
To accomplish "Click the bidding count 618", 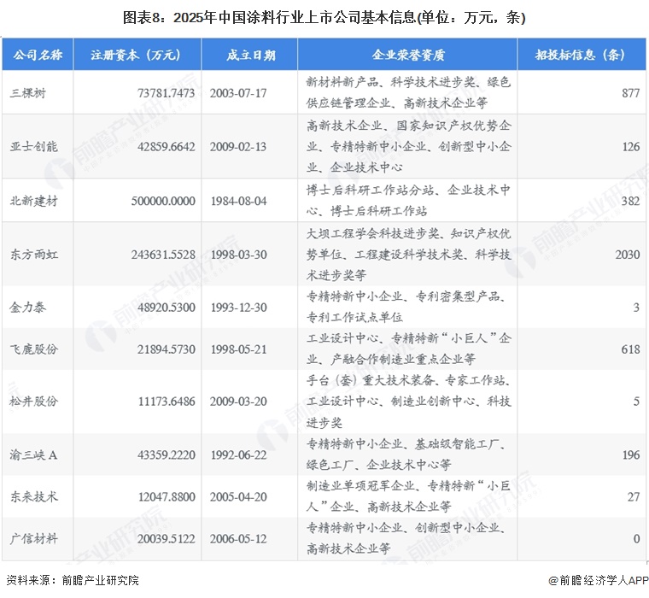I will pos(631,349).
